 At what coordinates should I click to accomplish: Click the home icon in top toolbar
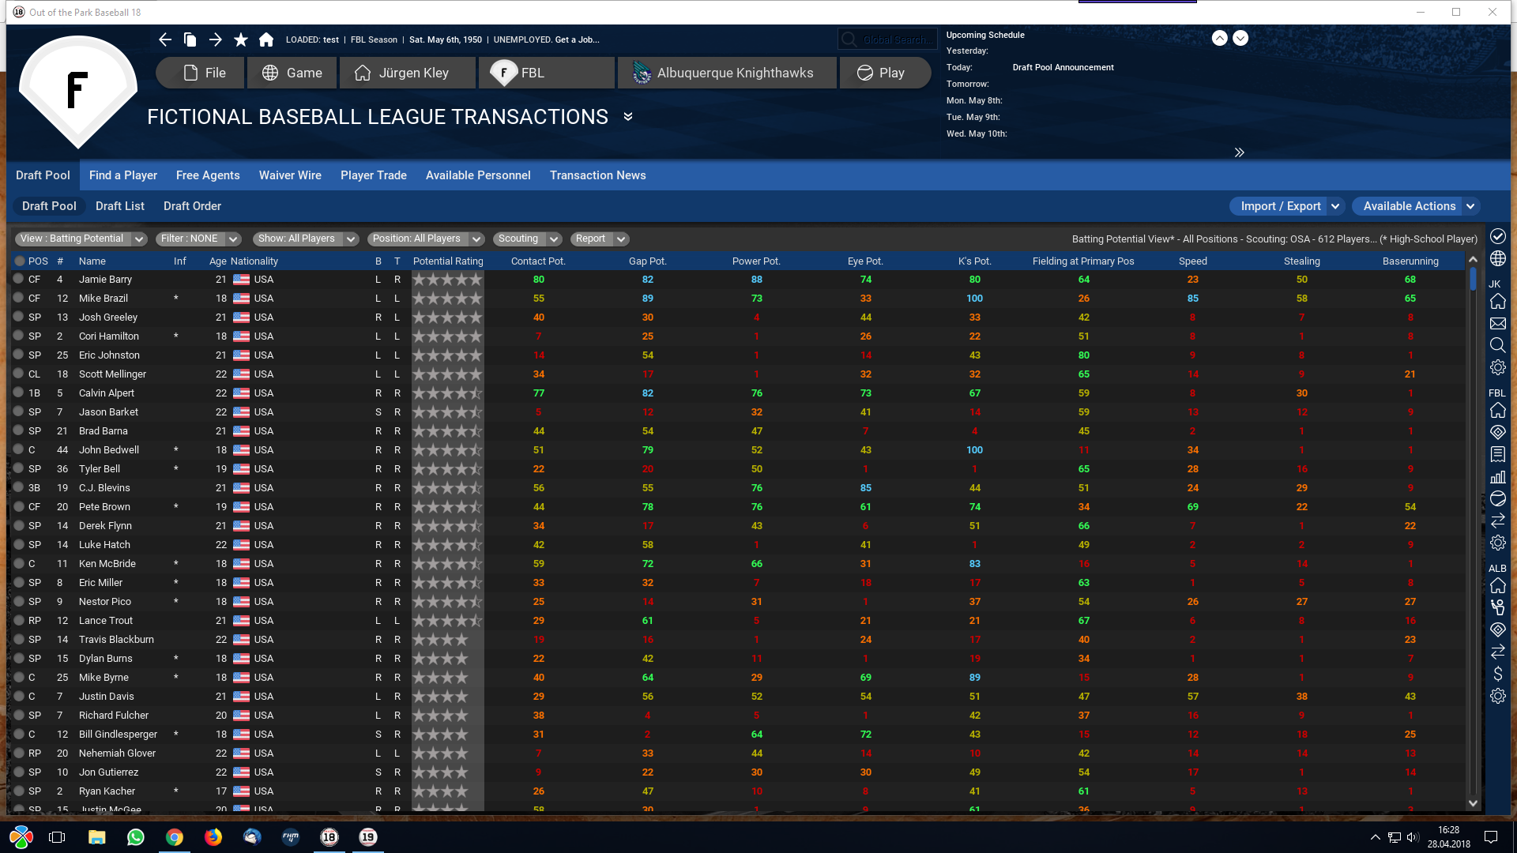coord(266,39)
